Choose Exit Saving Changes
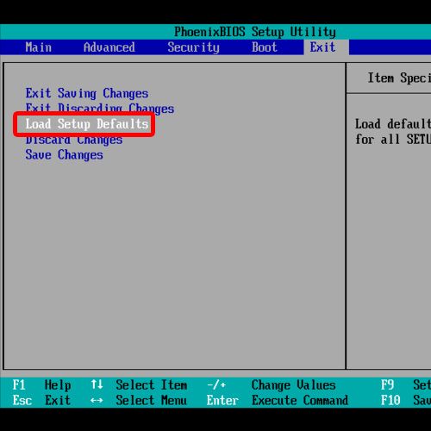This screenshot has width=431, height=431. pos(87,94)
